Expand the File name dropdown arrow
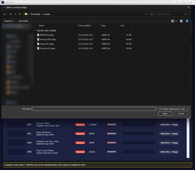The image size is (195, 170). click(154, 109)
